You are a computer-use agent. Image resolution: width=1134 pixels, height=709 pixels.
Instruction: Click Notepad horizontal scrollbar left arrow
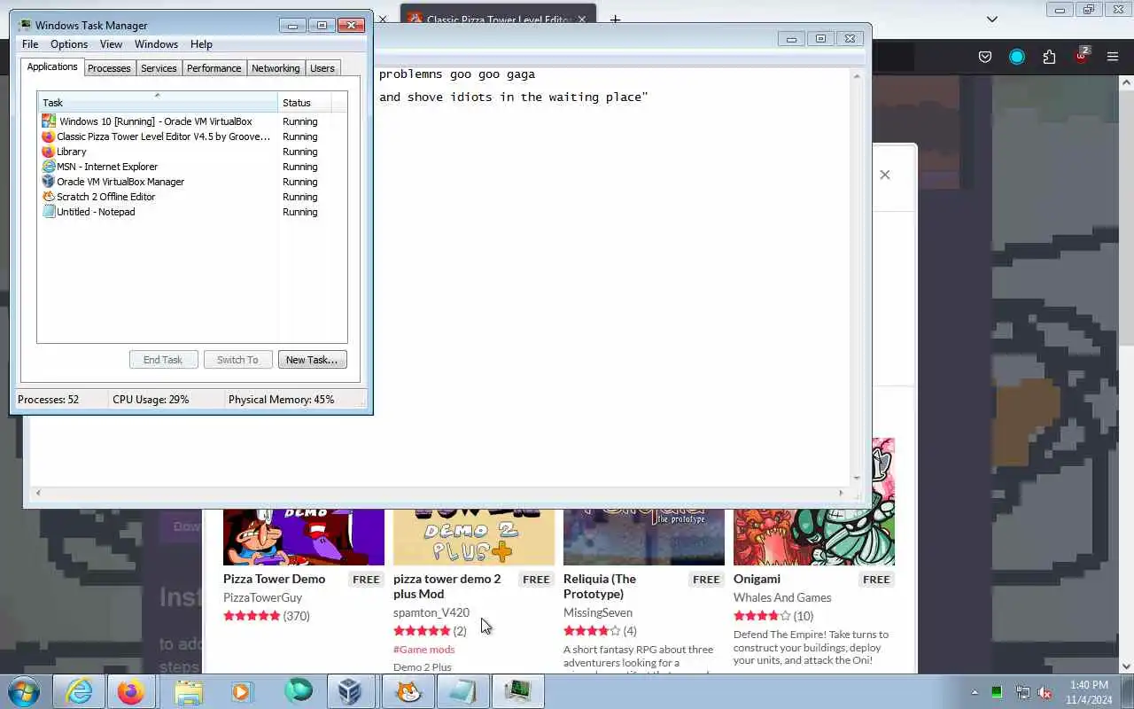coord(37,493)
